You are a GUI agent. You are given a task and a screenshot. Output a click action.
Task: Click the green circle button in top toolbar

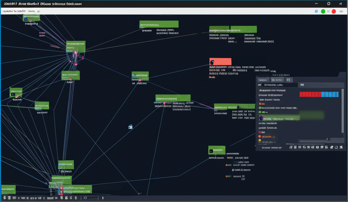click(x=323, y=12)
